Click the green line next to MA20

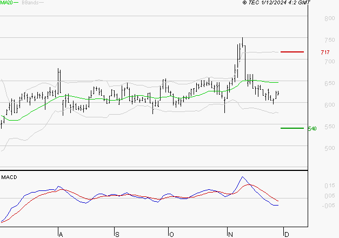(x=16, y=3)
